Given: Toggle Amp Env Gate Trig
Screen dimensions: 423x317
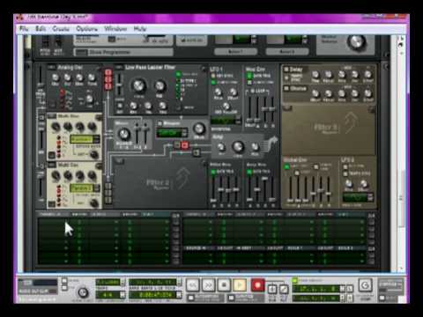Looking at the screenshot, I should coord(249,172).
